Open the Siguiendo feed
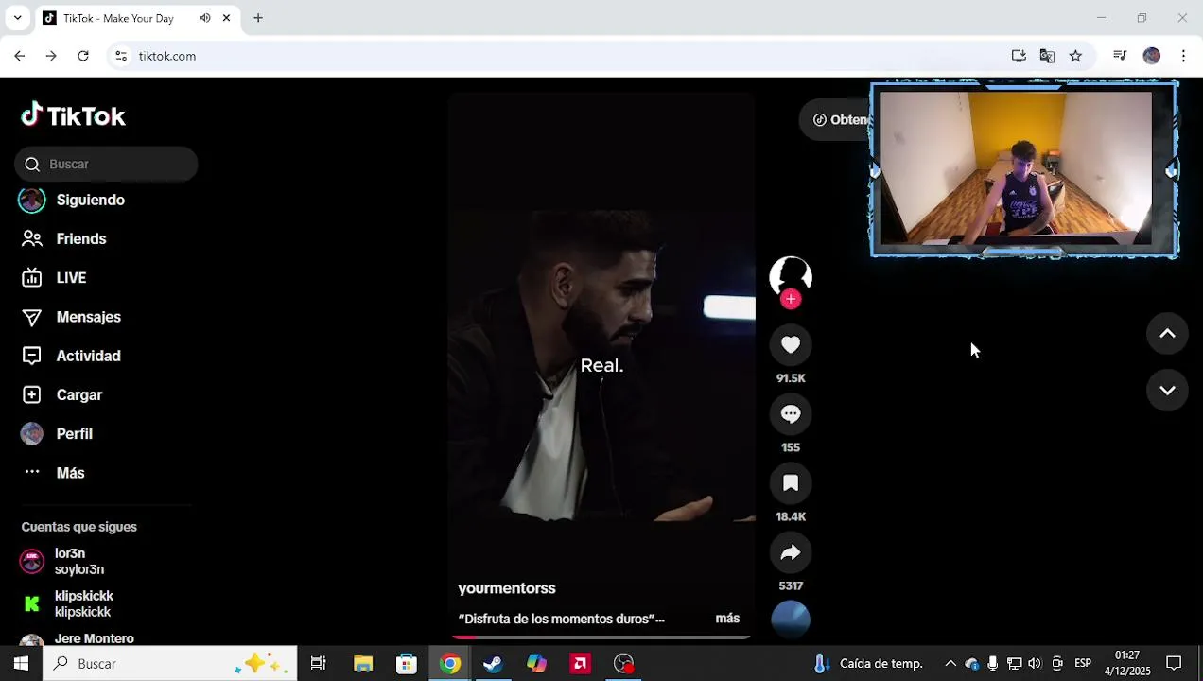 74,201
